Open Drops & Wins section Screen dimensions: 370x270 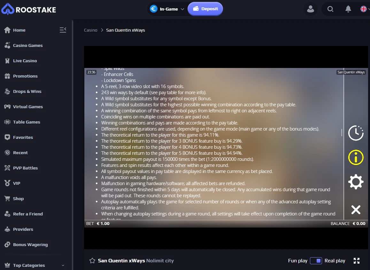tap(27, 91)
